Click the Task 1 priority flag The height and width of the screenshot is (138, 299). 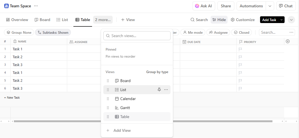coord(241,49)
